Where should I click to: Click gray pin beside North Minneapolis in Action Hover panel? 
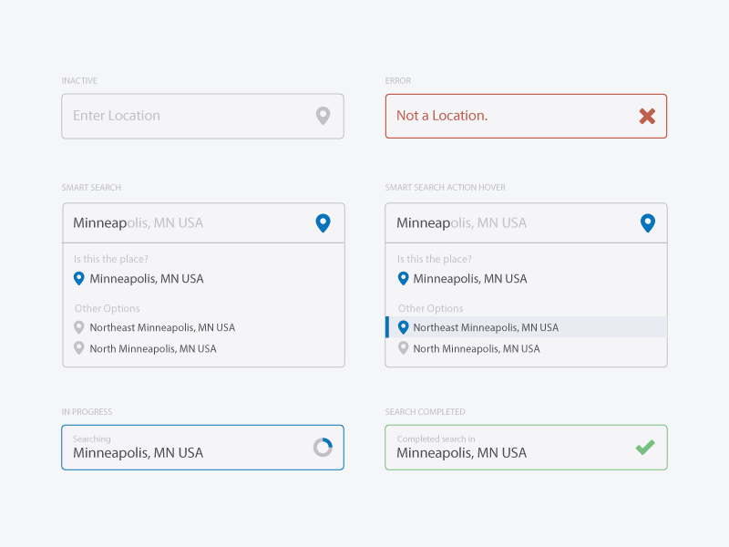pyautogui.click(x=403, y=348)
